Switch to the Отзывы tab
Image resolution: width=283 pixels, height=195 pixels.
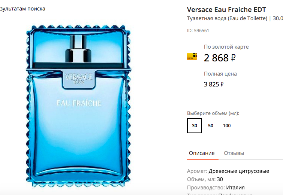[234, 153]
